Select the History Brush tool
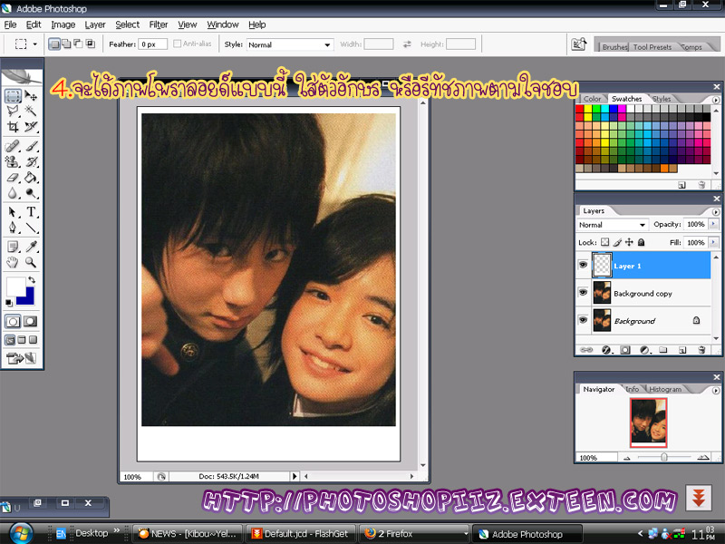The width and height of the screenshot is (725, 544). [x=31, y=162]
